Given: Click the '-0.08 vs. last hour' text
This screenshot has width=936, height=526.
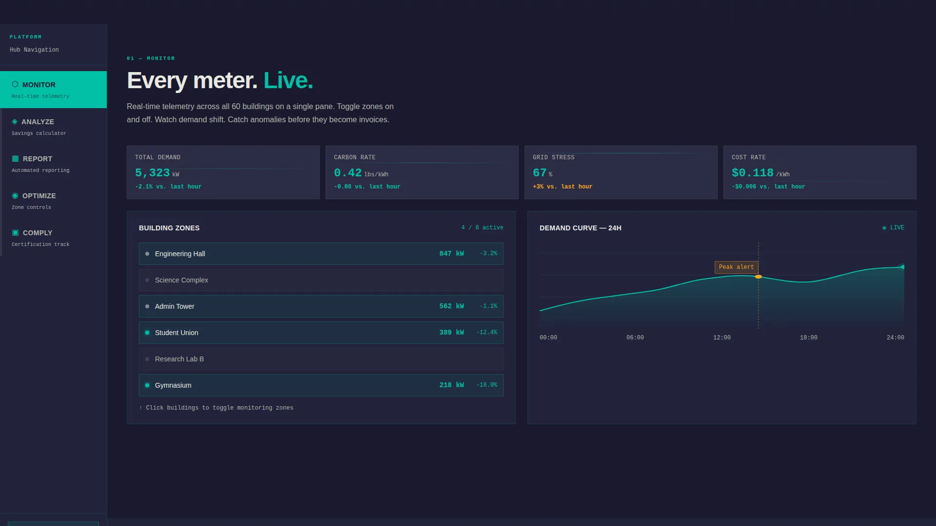Looking at the screenshot, I should [x=367, y=187].
